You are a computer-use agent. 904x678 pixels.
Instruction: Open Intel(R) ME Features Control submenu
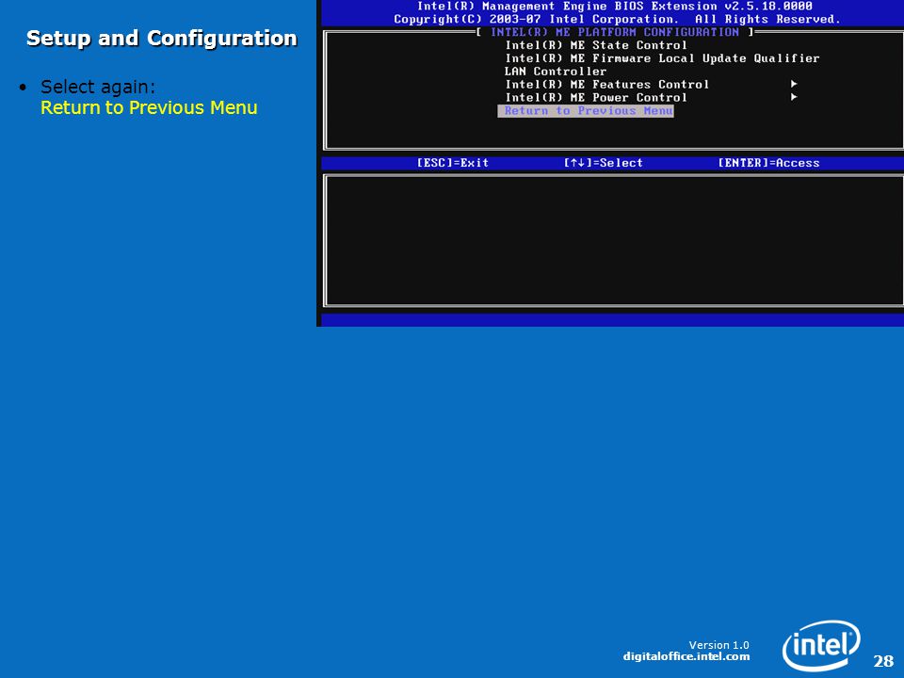coord(607,84)
